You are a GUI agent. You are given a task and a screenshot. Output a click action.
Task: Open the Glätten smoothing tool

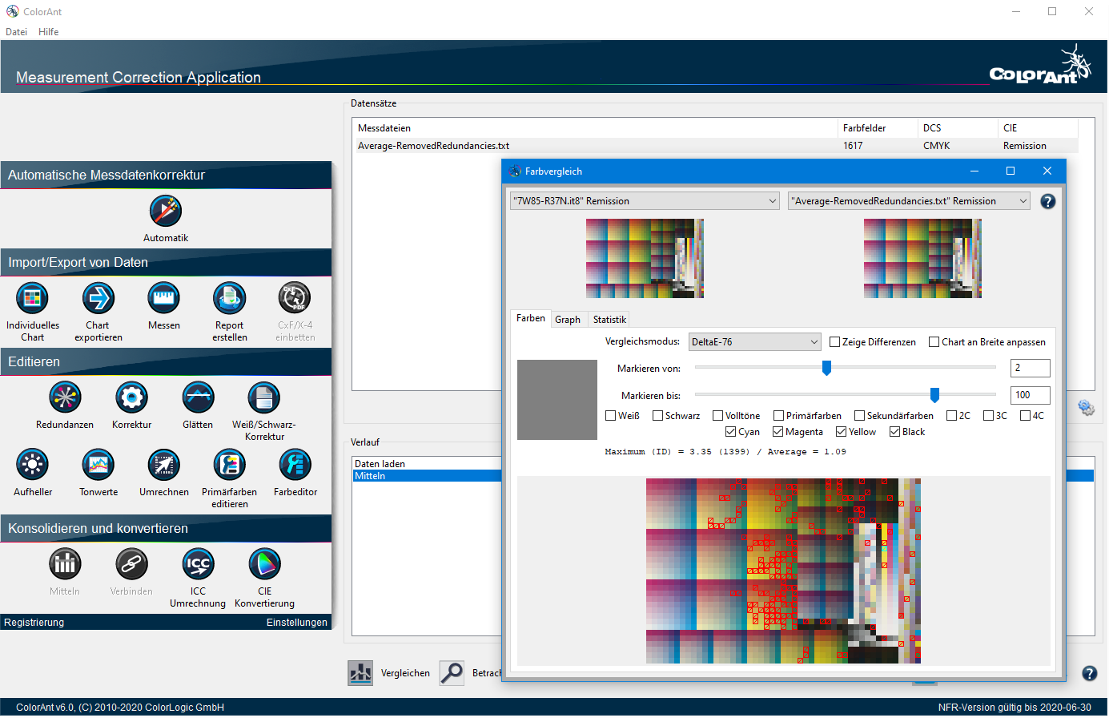point(198,398)
